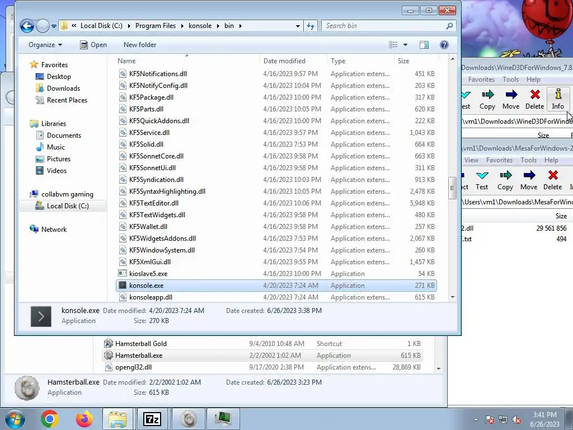Select KF5TextEditor.dll file
Screen dimensions: 573x430
click(154, 203)
